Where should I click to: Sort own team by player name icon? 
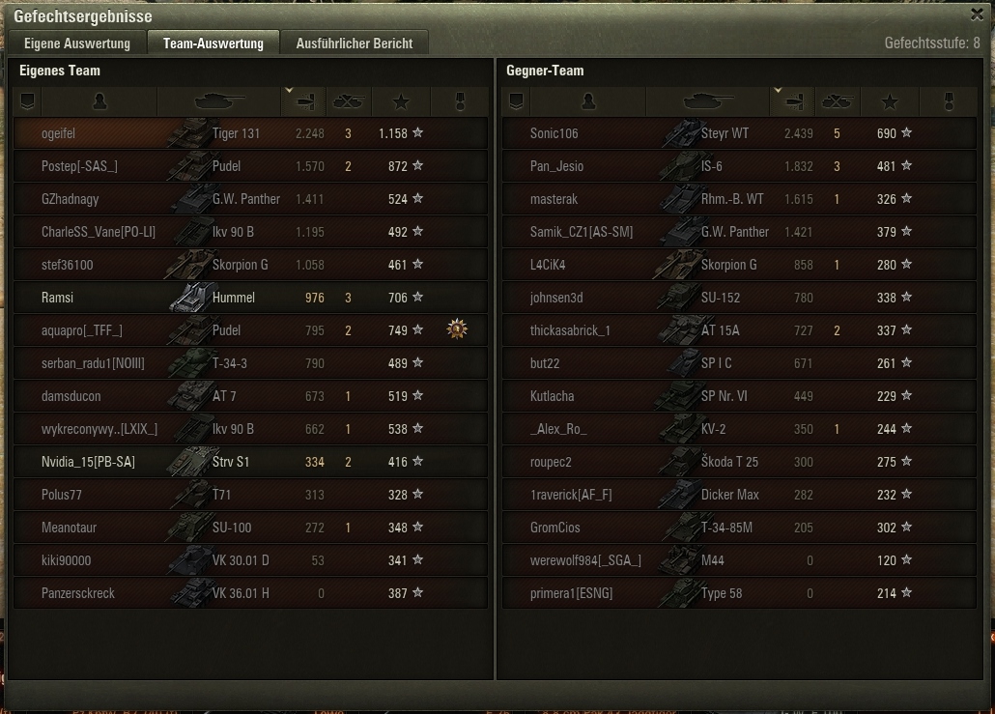(x=99, y=101)
